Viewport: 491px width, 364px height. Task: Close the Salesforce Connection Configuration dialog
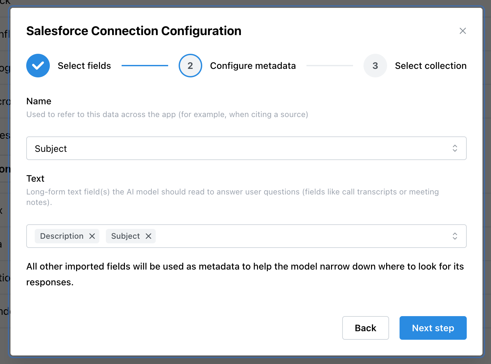[x=462, y=31]
